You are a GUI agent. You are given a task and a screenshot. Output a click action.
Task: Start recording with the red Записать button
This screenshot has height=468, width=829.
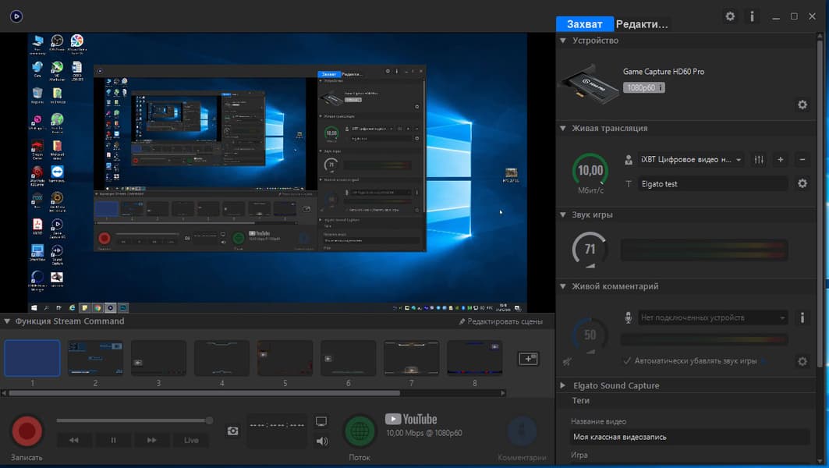(x=27, y=431)
